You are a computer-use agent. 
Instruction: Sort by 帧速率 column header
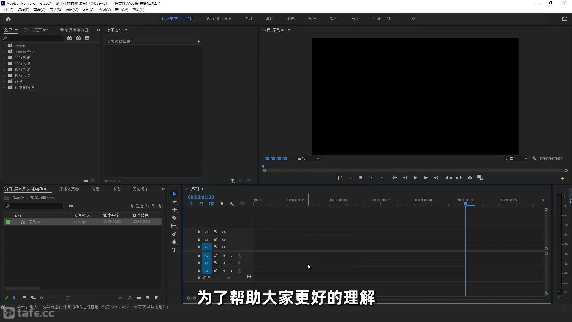pos(79,215)
